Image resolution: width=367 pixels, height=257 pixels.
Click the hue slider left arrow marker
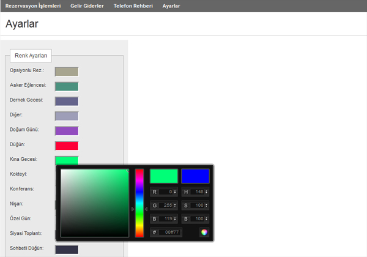[x=133, y=209]
